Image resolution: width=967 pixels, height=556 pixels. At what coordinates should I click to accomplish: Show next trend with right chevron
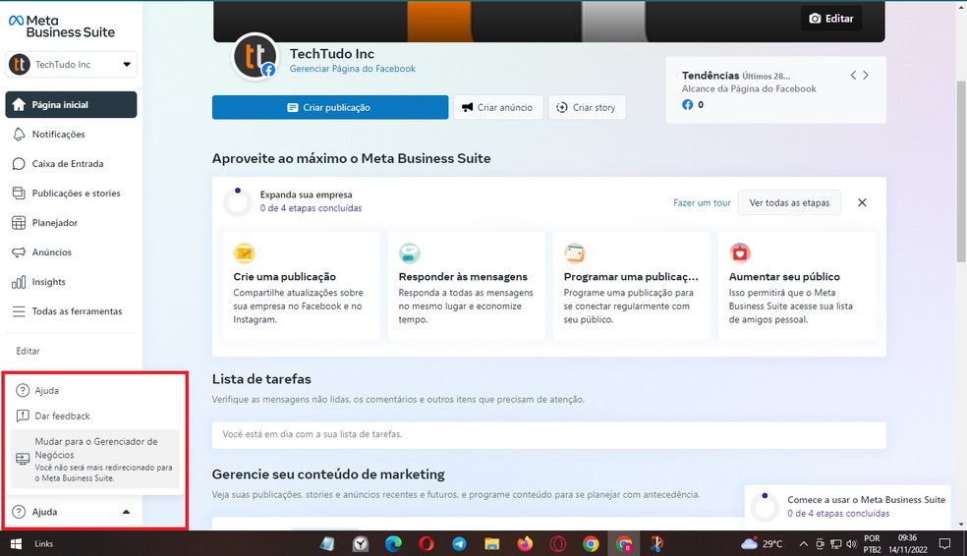[x=866, y=76]
